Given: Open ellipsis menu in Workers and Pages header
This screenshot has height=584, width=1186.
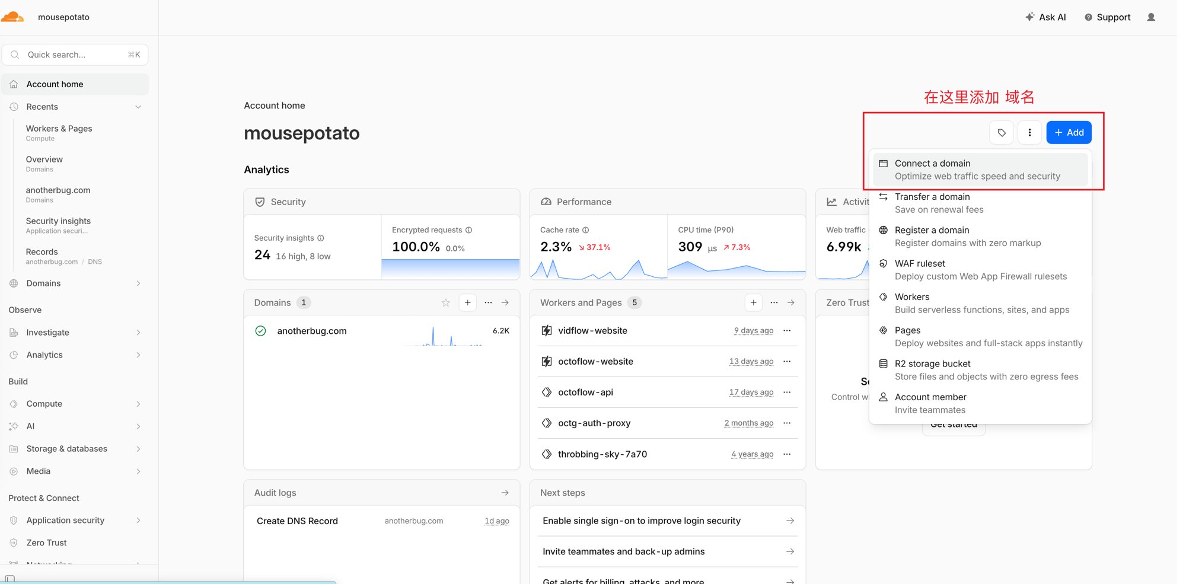Looking at the screenshot, I should pyautogui.click(x=774, y=302).
